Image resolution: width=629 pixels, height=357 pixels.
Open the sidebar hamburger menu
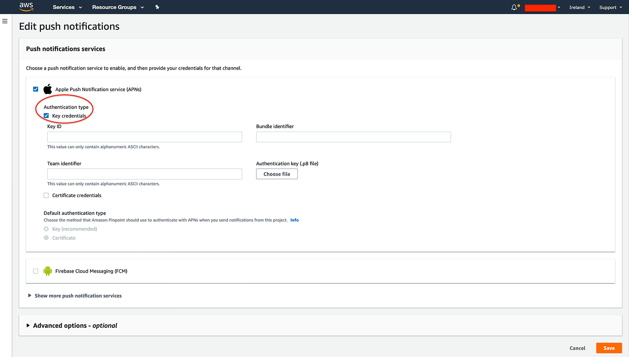click(x=4, y=21)
